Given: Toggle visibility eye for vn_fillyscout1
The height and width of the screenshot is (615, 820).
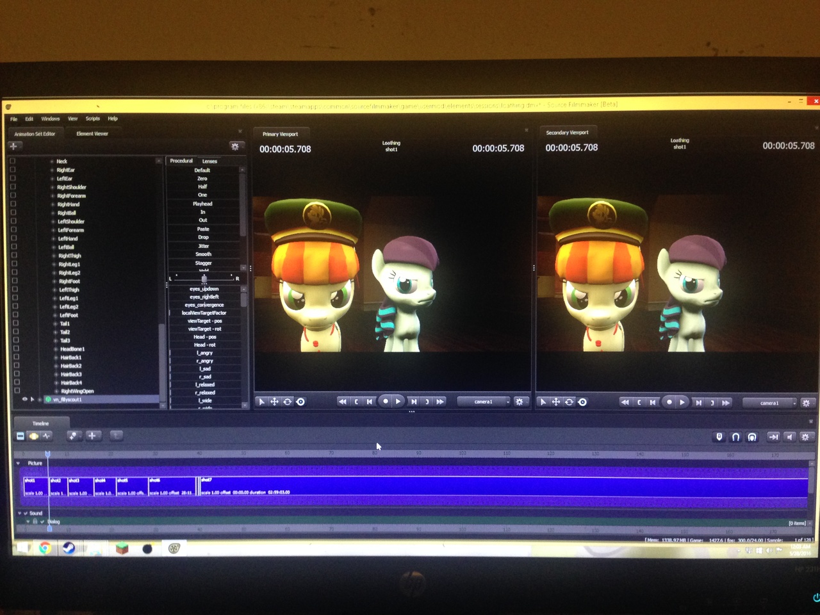Looking at the screenshot, I should pyautogui.click(x=25, y=399).
